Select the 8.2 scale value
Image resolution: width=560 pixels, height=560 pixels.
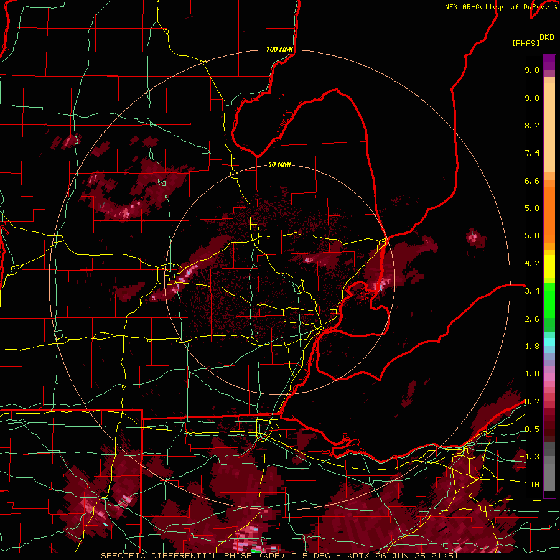(x=532, y=125)
